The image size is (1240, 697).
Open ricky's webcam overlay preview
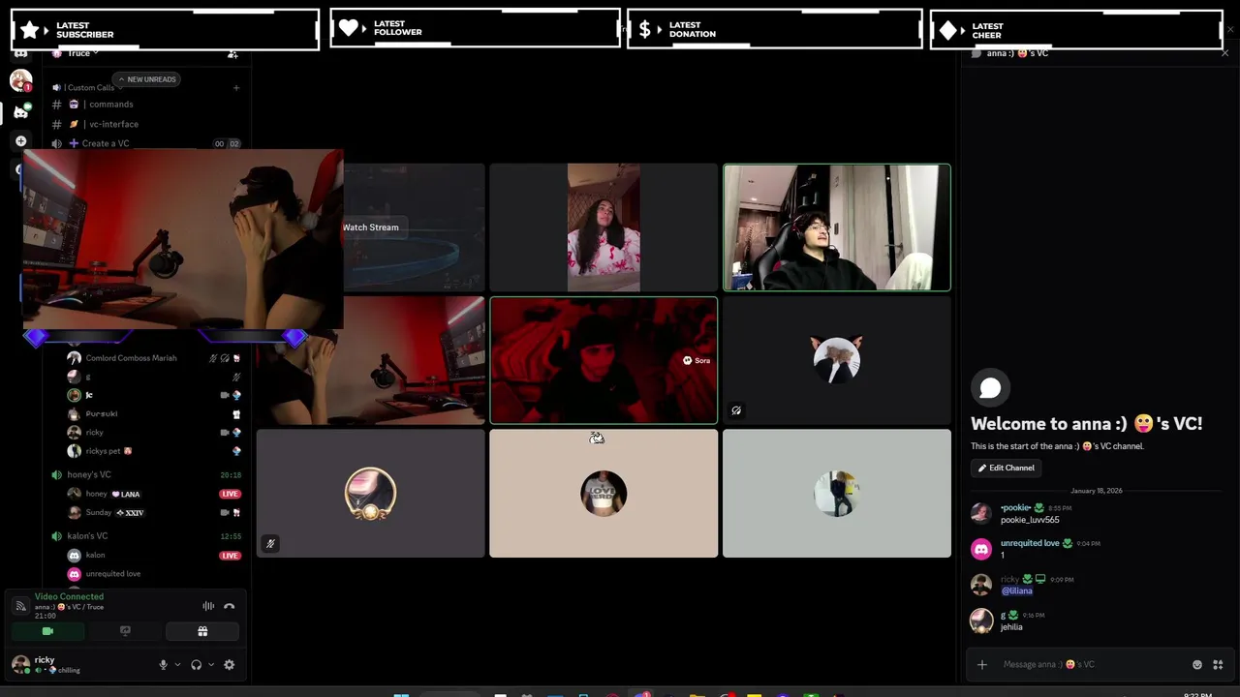coord(182,240)
